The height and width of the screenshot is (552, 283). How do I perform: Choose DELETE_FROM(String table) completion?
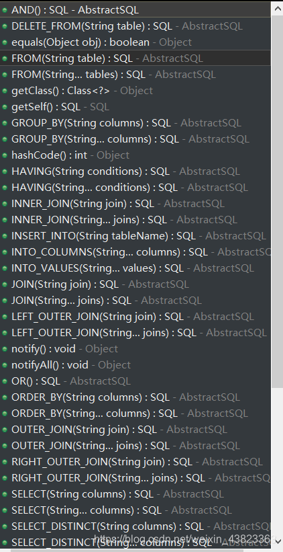pos(135,26)
